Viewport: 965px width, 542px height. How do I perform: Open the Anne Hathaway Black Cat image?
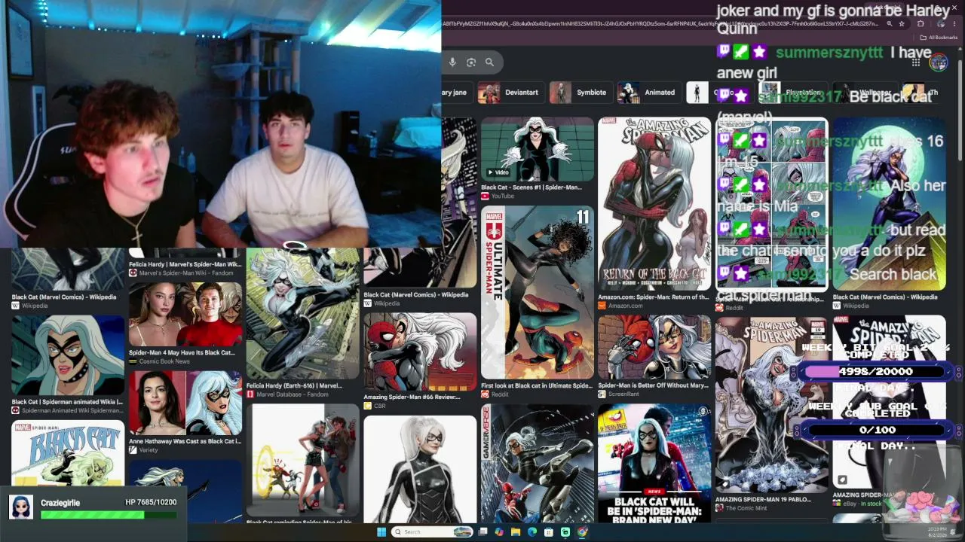[x=185, y=403]
